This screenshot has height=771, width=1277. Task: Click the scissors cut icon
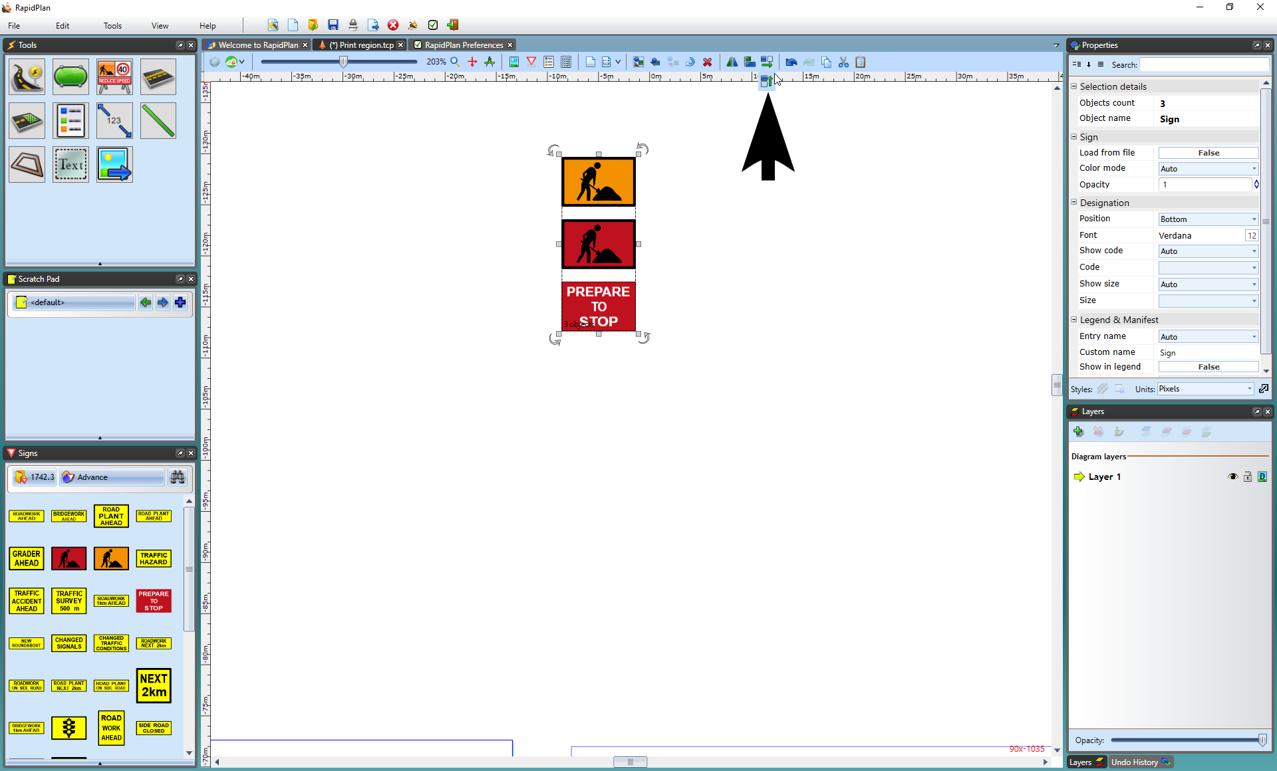[x=843, y=62]
